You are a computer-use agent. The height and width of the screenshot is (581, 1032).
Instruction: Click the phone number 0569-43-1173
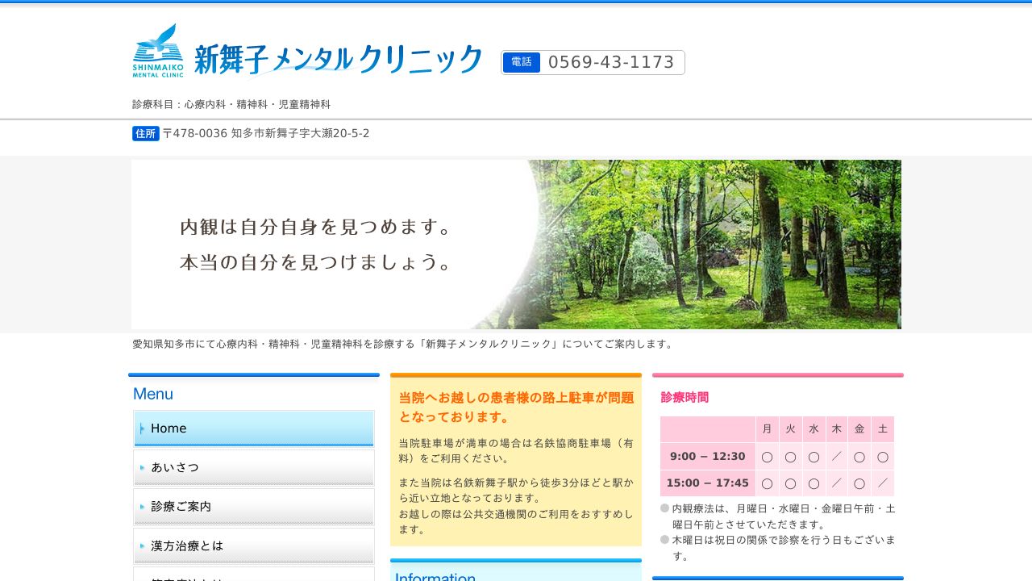[610, 62]
